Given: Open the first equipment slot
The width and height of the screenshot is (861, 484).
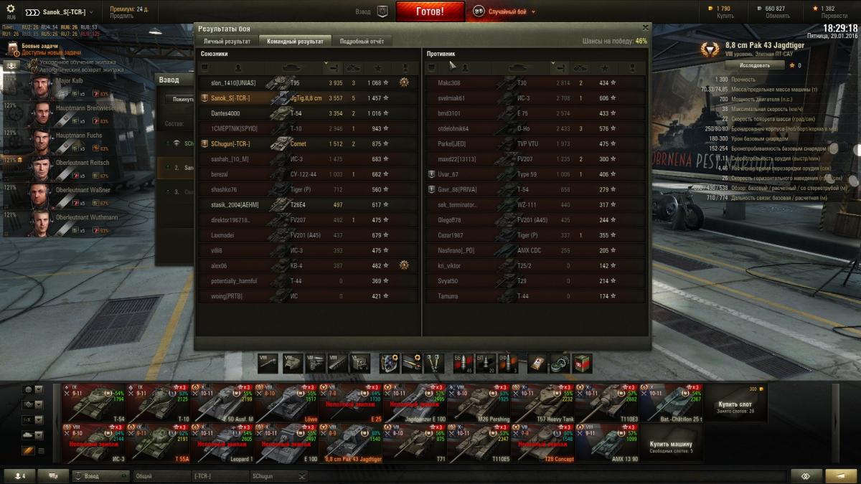Looking at the screenshot, I should pos(390,363).
